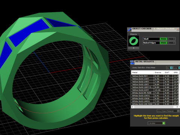Viewport: 180px width, 135px height.
Task: Click the 4.12 DWT value
Action: click(x=167, y=96)
